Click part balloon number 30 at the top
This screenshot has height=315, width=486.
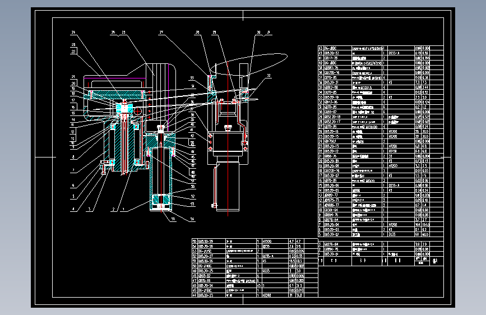click(x=259, y=33)
